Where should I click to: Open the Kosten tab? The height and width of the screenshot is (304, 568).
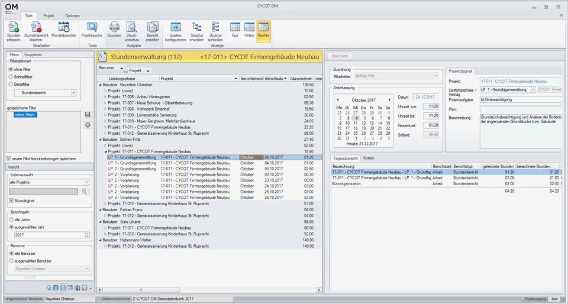tap(369, 159)
